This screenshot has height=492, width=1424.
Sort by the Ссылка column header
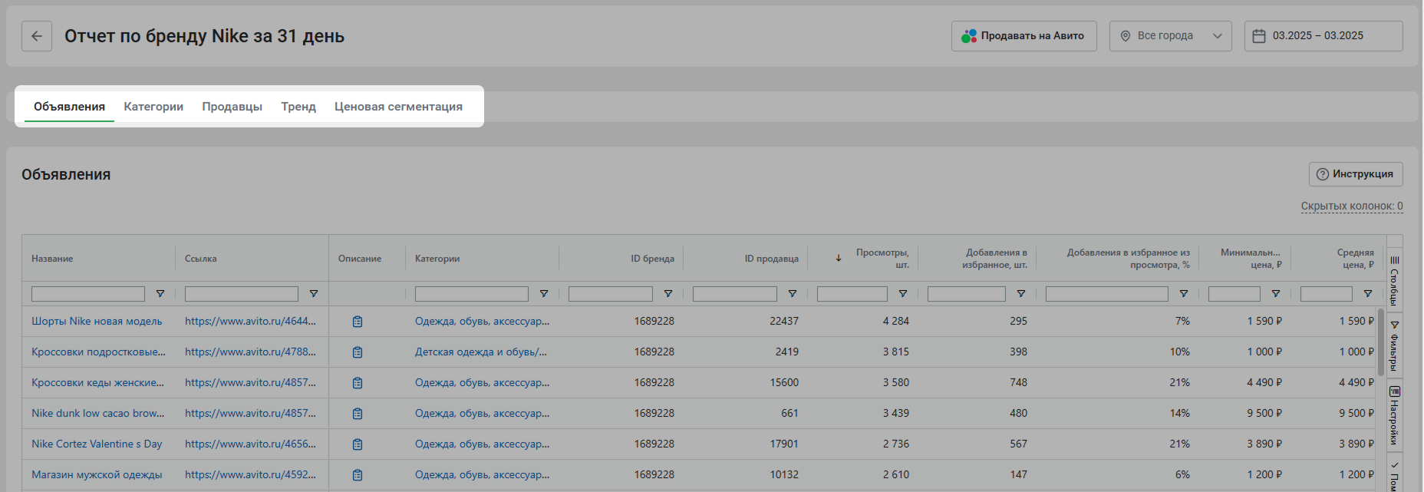pyautogui.click(x=201, y=259)
